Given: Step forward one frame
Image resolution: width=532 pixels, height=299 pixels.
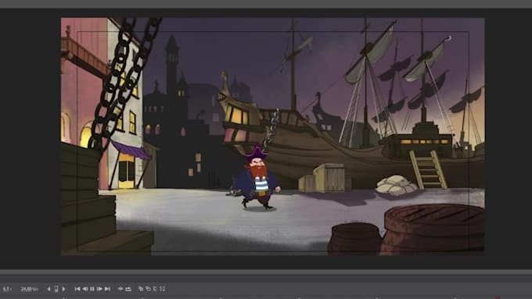Looking at the screenshot, I should point(99,289).
